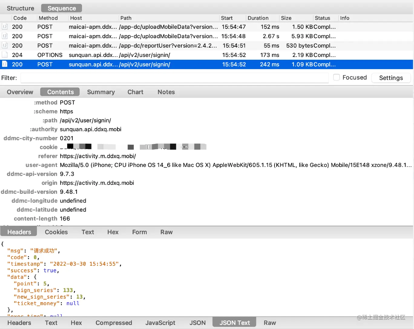The width and height of the screenshot is (414, 329).
Task: Sort requests by Size column
Action: coord(286,18)
